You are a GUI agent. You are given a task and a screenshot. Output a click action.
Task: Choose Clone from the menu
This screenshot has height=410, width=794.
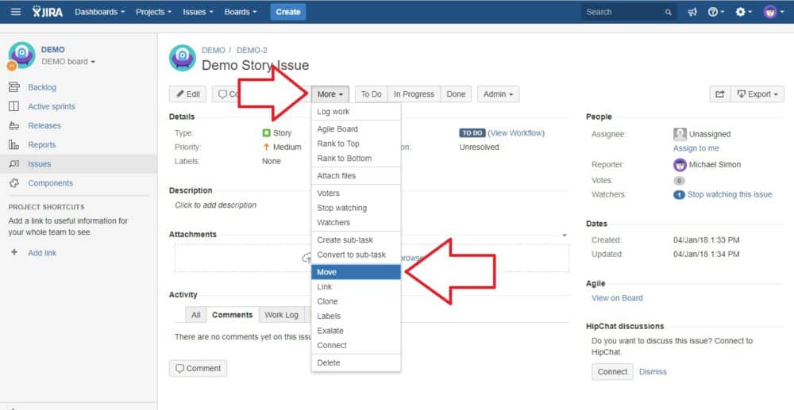click(x=356, y=301)
